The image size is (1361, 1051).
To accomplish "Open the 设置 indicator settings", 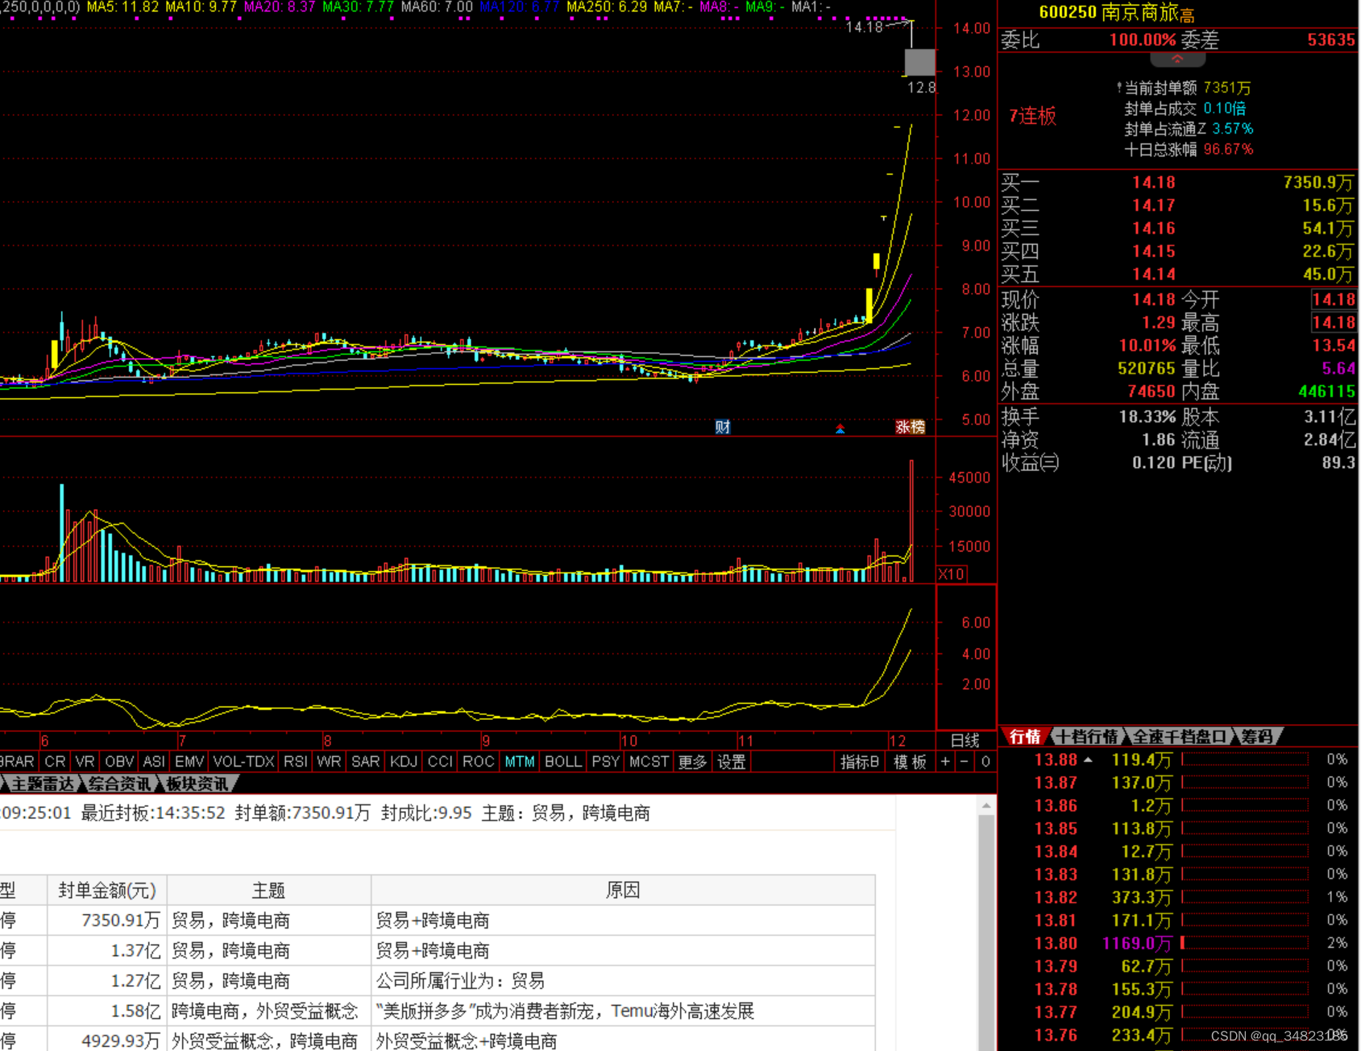I will pos(731,761).
